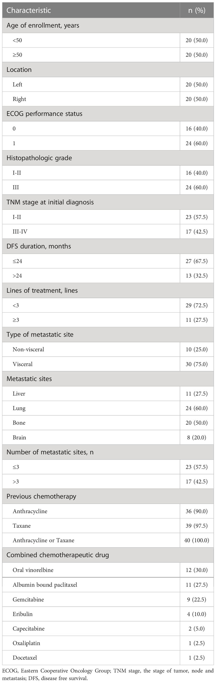
Task: Select the Brain value 8 (20.0)
Action: pyautogui.click(x=197, y=438)
